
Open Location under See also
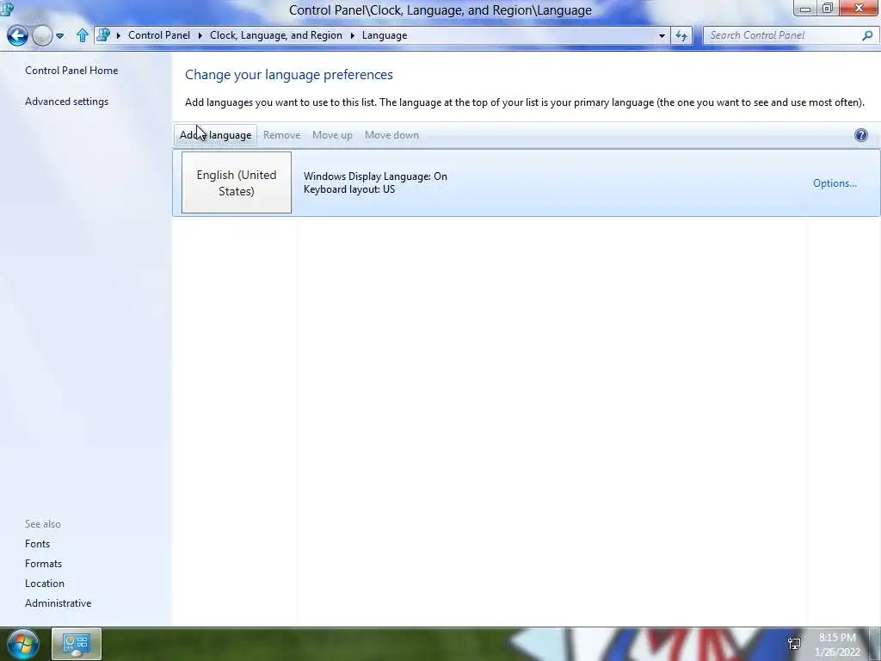(45, 584)
